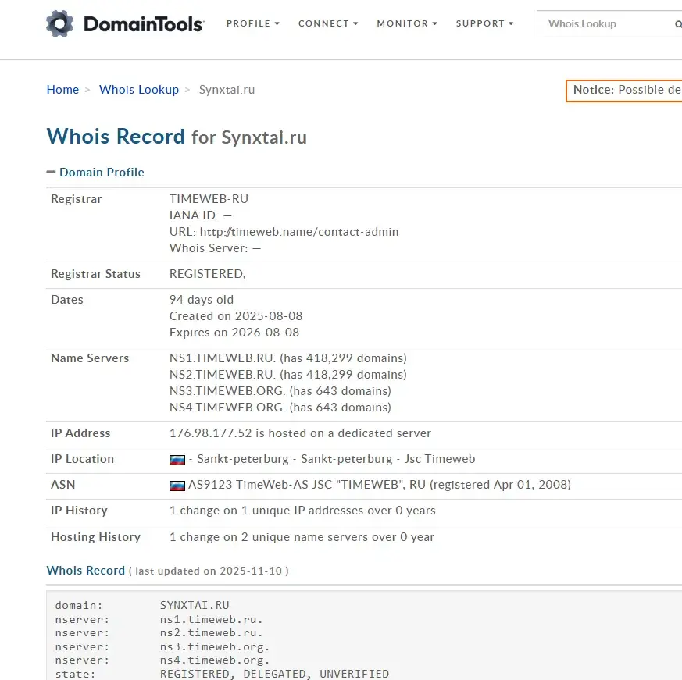Click the Russian flag in IP Location row
The height and width of the screenshot is (680, 682).
(x=177, y=460)
